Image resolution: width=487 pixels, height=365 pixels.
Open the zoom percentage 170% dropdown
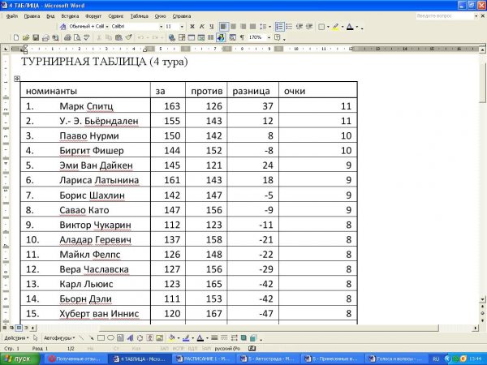pos(269,37)
